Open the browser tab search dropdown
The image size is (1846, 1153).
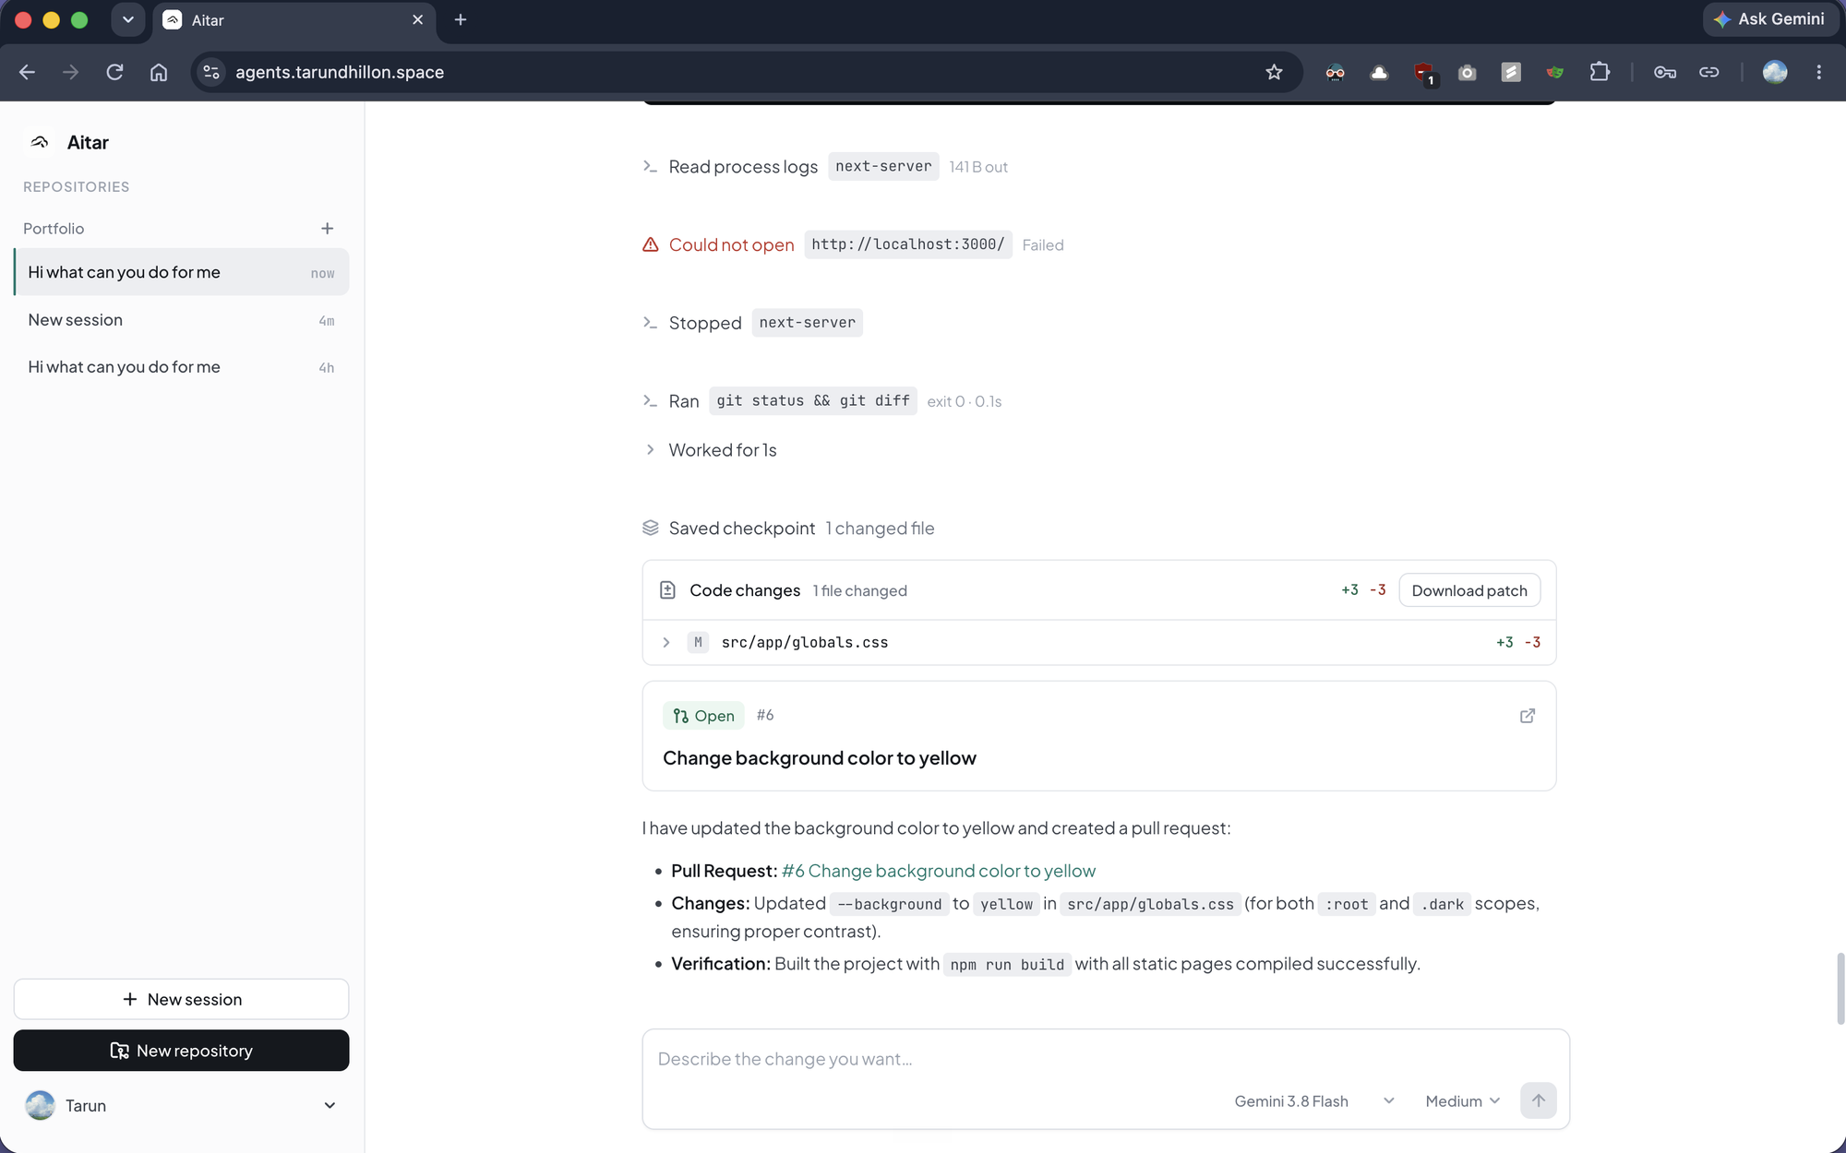tap(128, 19)
